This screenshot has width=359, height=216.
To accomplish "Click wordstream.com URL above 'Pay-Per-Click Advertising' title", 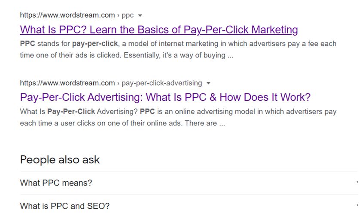I will pos(67,83).
